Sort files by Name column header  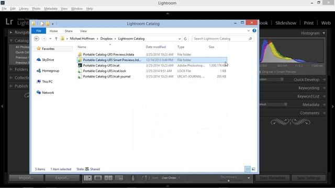tap(82, 47)
